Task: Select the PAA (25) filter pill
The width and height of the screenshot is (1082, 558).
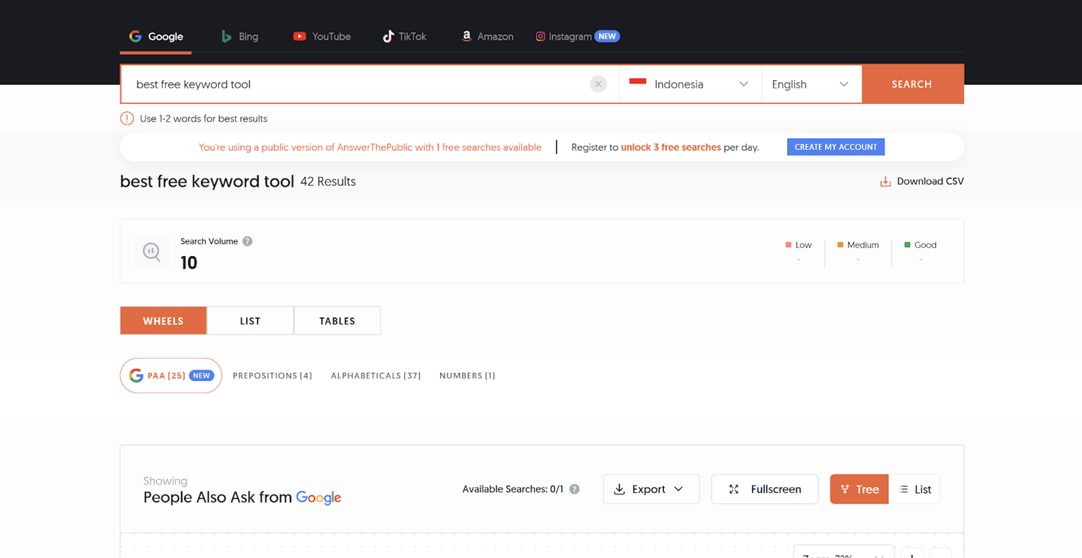Action: [171, 376]
